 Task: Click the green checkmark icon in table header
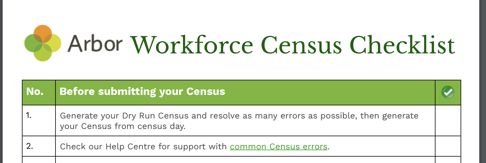(448, 92)
